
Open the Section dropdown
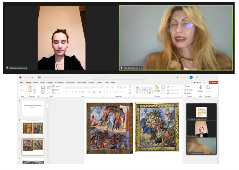pyautogui.click(x=57, y=93)
